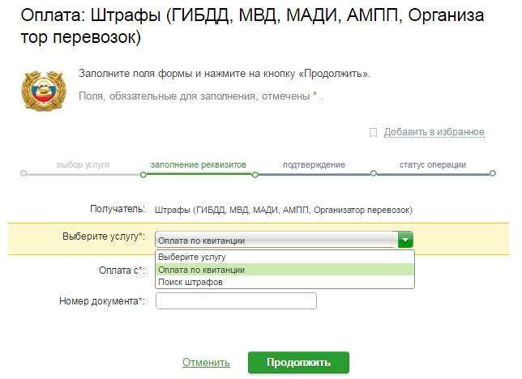Click the Добавить в избранное link
This screenshot has height=379, width=522.
point(434,132)
